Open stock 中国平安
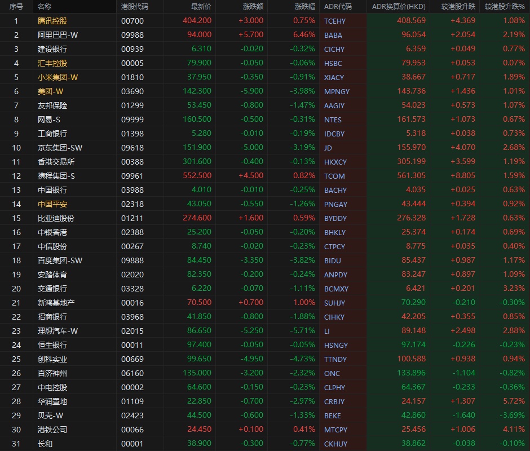The image size is (530, 451). pyautogui.click(x=52, y=204)
